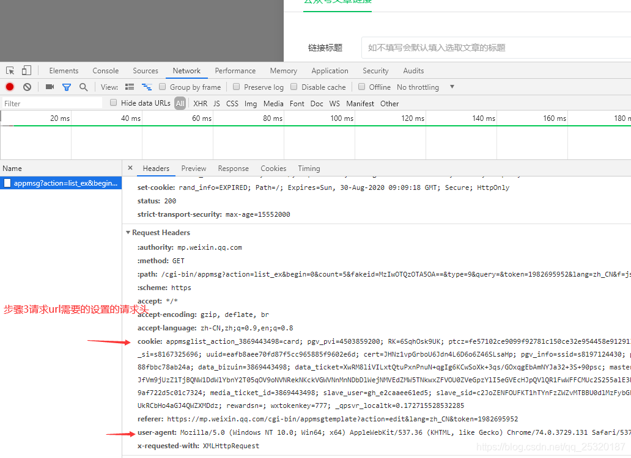631x458 pixels.
Task: Open the Performance panel
Action: click(x=235, y=71)
